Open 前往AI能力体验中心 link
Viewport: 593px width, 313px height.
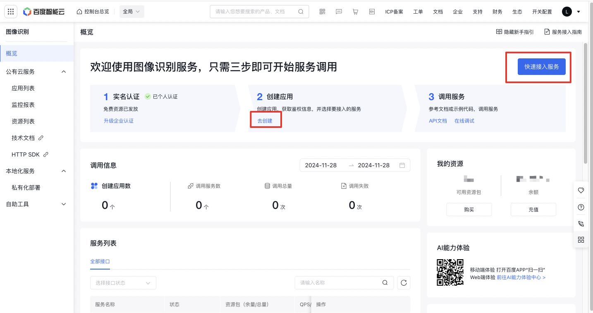coord(521,277)
